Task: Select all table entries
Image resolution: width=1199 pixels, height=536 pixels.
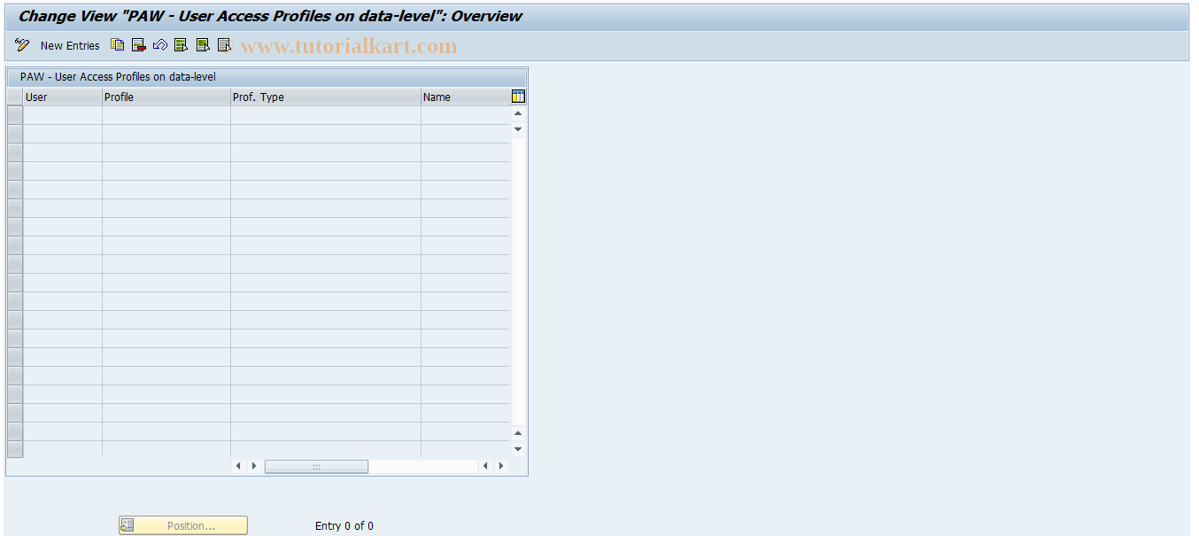Action: 181,44
